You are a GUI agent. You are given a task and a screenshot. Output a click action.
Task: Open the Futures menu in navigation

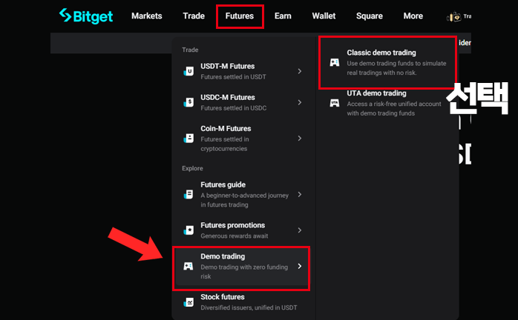(240, 16)
